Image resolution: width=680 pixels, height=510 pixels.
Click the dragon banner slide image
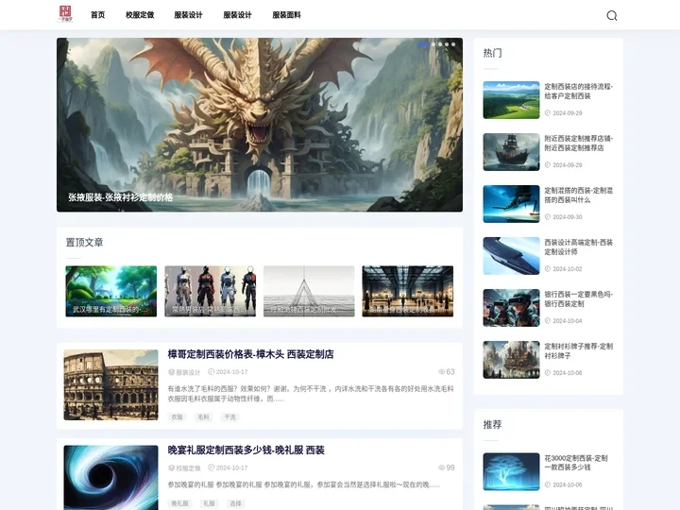coord(260,125)
